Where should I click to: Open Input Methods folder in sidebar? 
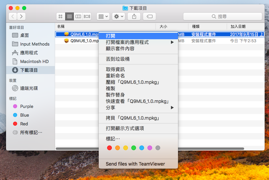31,44
